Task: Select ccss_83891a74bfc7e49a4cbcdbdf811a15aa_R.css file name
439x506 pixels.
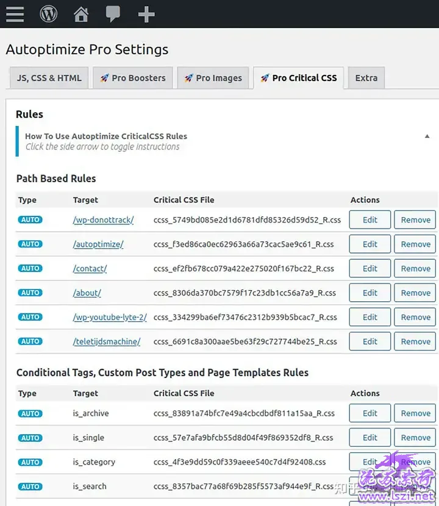Action: point(244,413)
